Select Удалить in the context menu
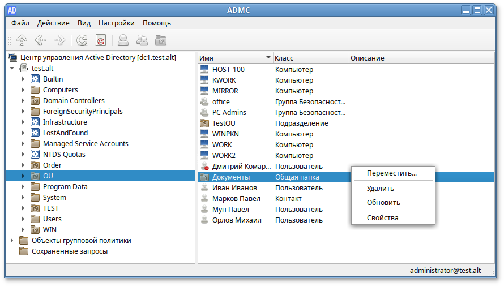The height and width of the screenshot is (286, 504). [x=380, y=189]
